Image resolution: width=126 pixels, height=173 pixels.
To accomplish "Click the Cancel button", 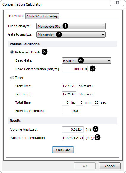I will (x=110, y=166).
